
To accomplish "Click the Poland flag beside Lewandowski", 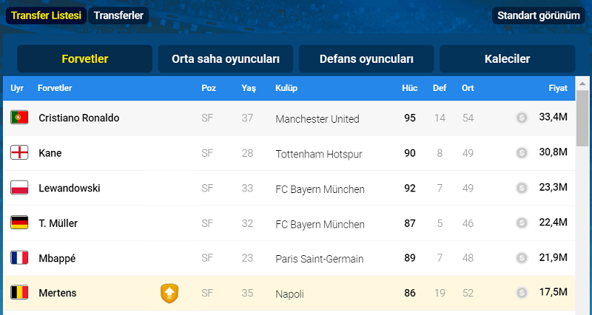I will (x=19, y=188).
